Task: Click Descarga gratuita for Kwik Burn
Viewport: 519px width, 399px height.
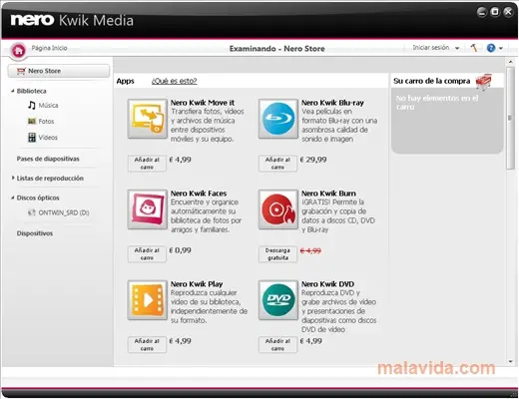Action: tap(277, 254)
